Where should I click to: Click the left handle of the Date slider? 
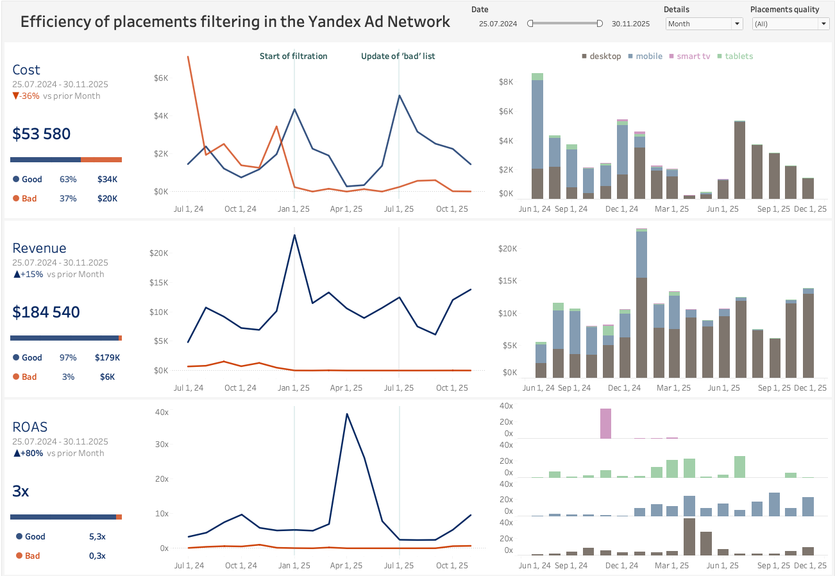(x=530, y=22)
